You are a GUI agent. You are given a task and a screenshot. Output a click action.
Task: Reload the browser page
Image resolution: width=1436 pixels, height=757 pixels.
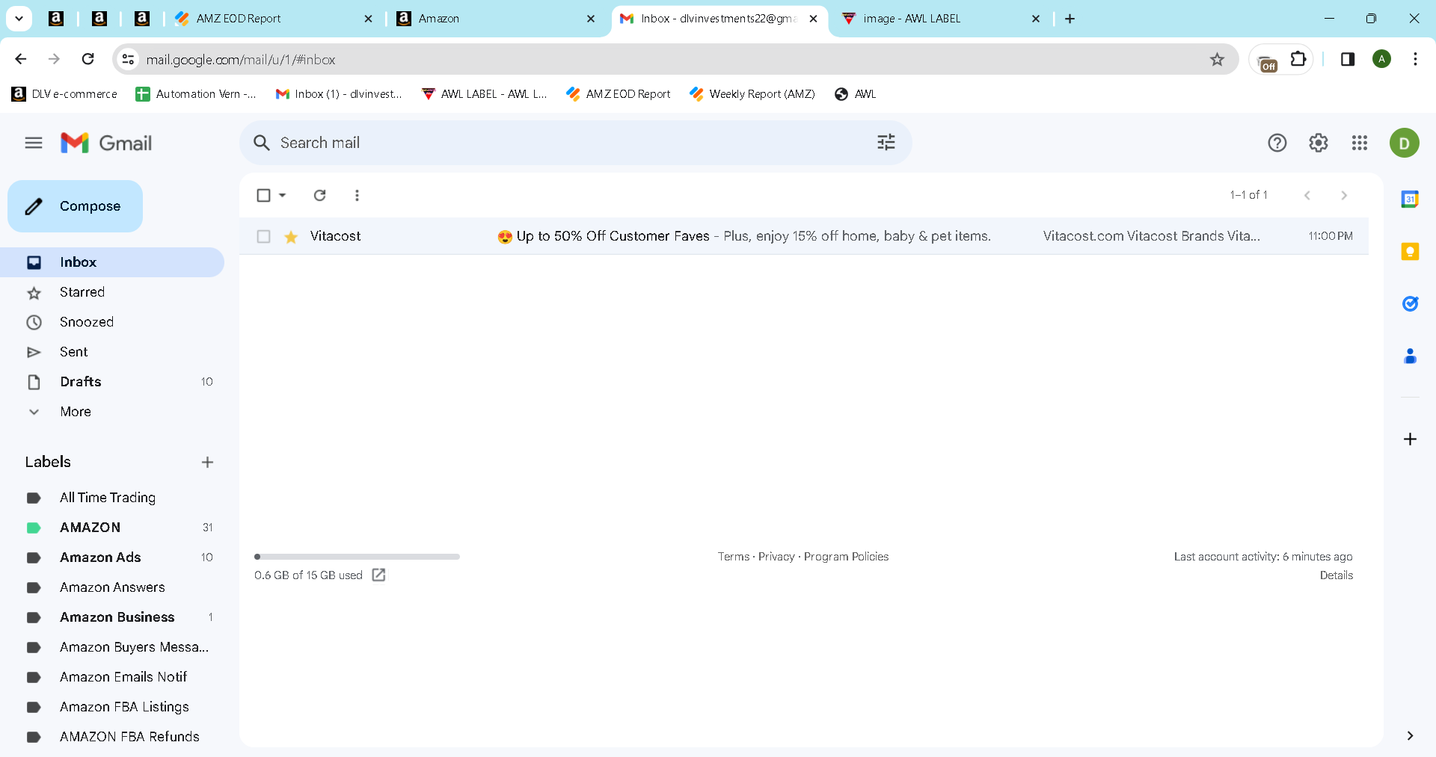pyautogui.click(x=88, y=59)
